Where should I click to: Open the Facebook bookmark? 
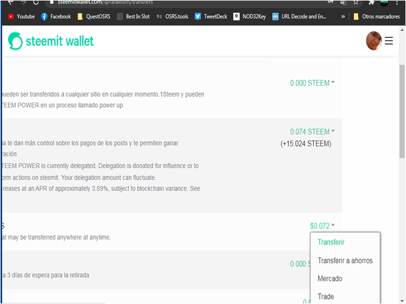pos(56,16)
